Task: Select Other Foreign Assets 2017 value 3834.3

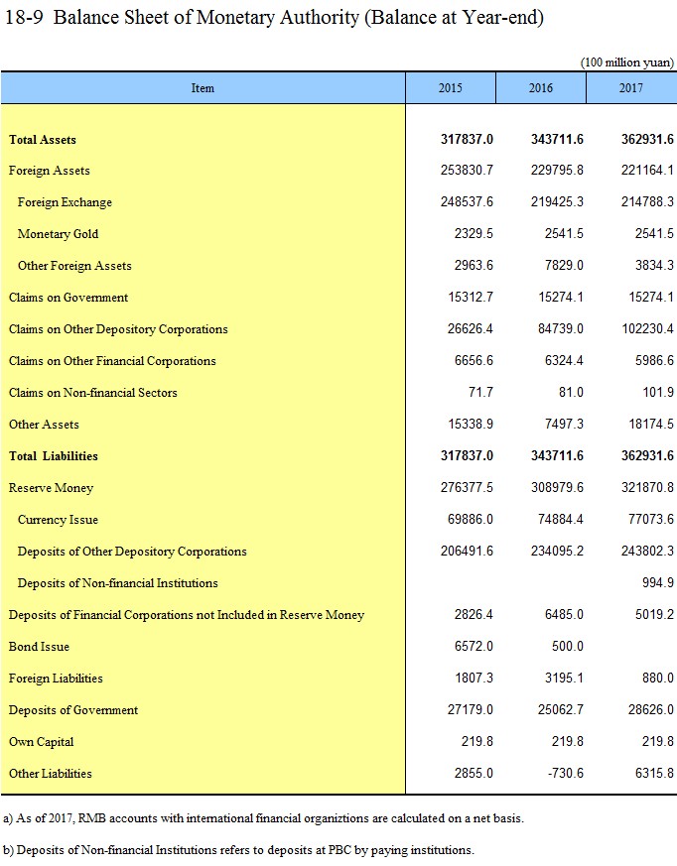Action: (654, 266)
